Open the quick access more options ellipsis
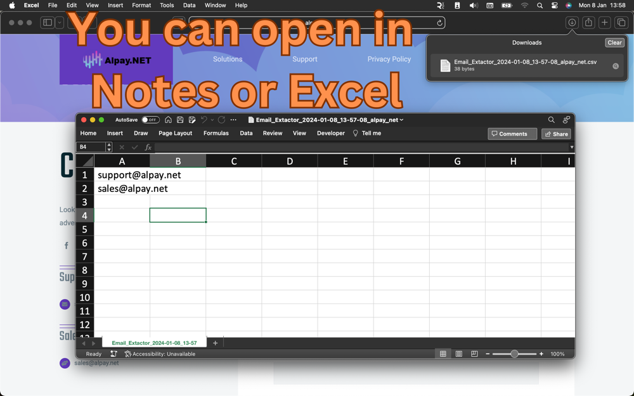 tap(233, 120)
